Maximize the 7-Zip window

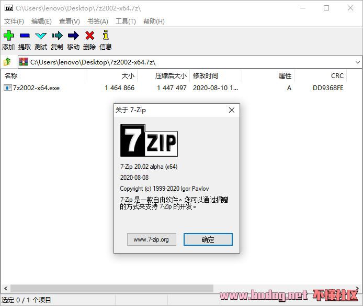(x=326, y=8)
